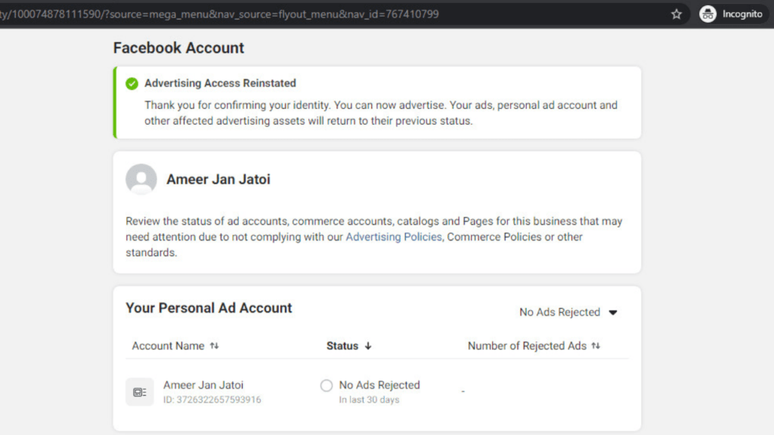Click the Incognito mode hat icon

click(707, 14)
